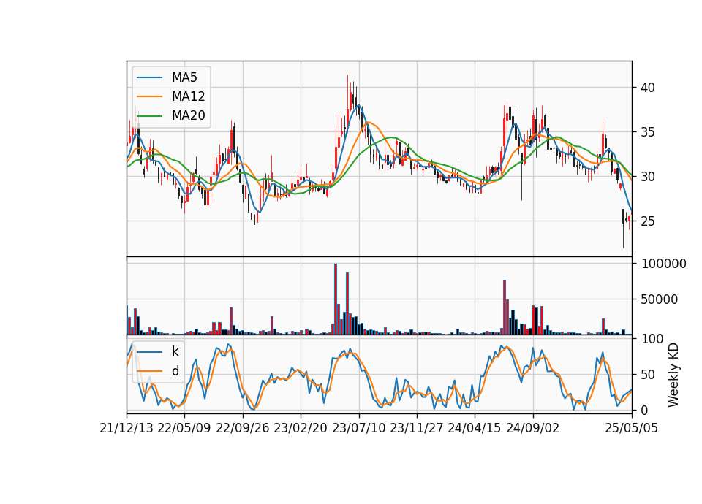Click the 23/07/10 date tick label
The height and width of the screenshot is (504, 702).
(358, 428)
